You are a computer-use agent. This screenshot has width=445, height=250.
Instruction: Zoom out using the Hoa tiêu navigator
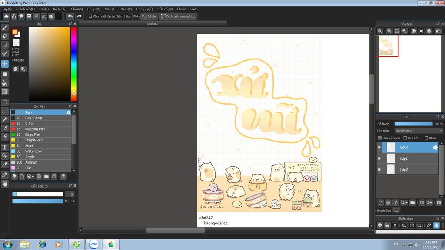(x=404, y=31)
